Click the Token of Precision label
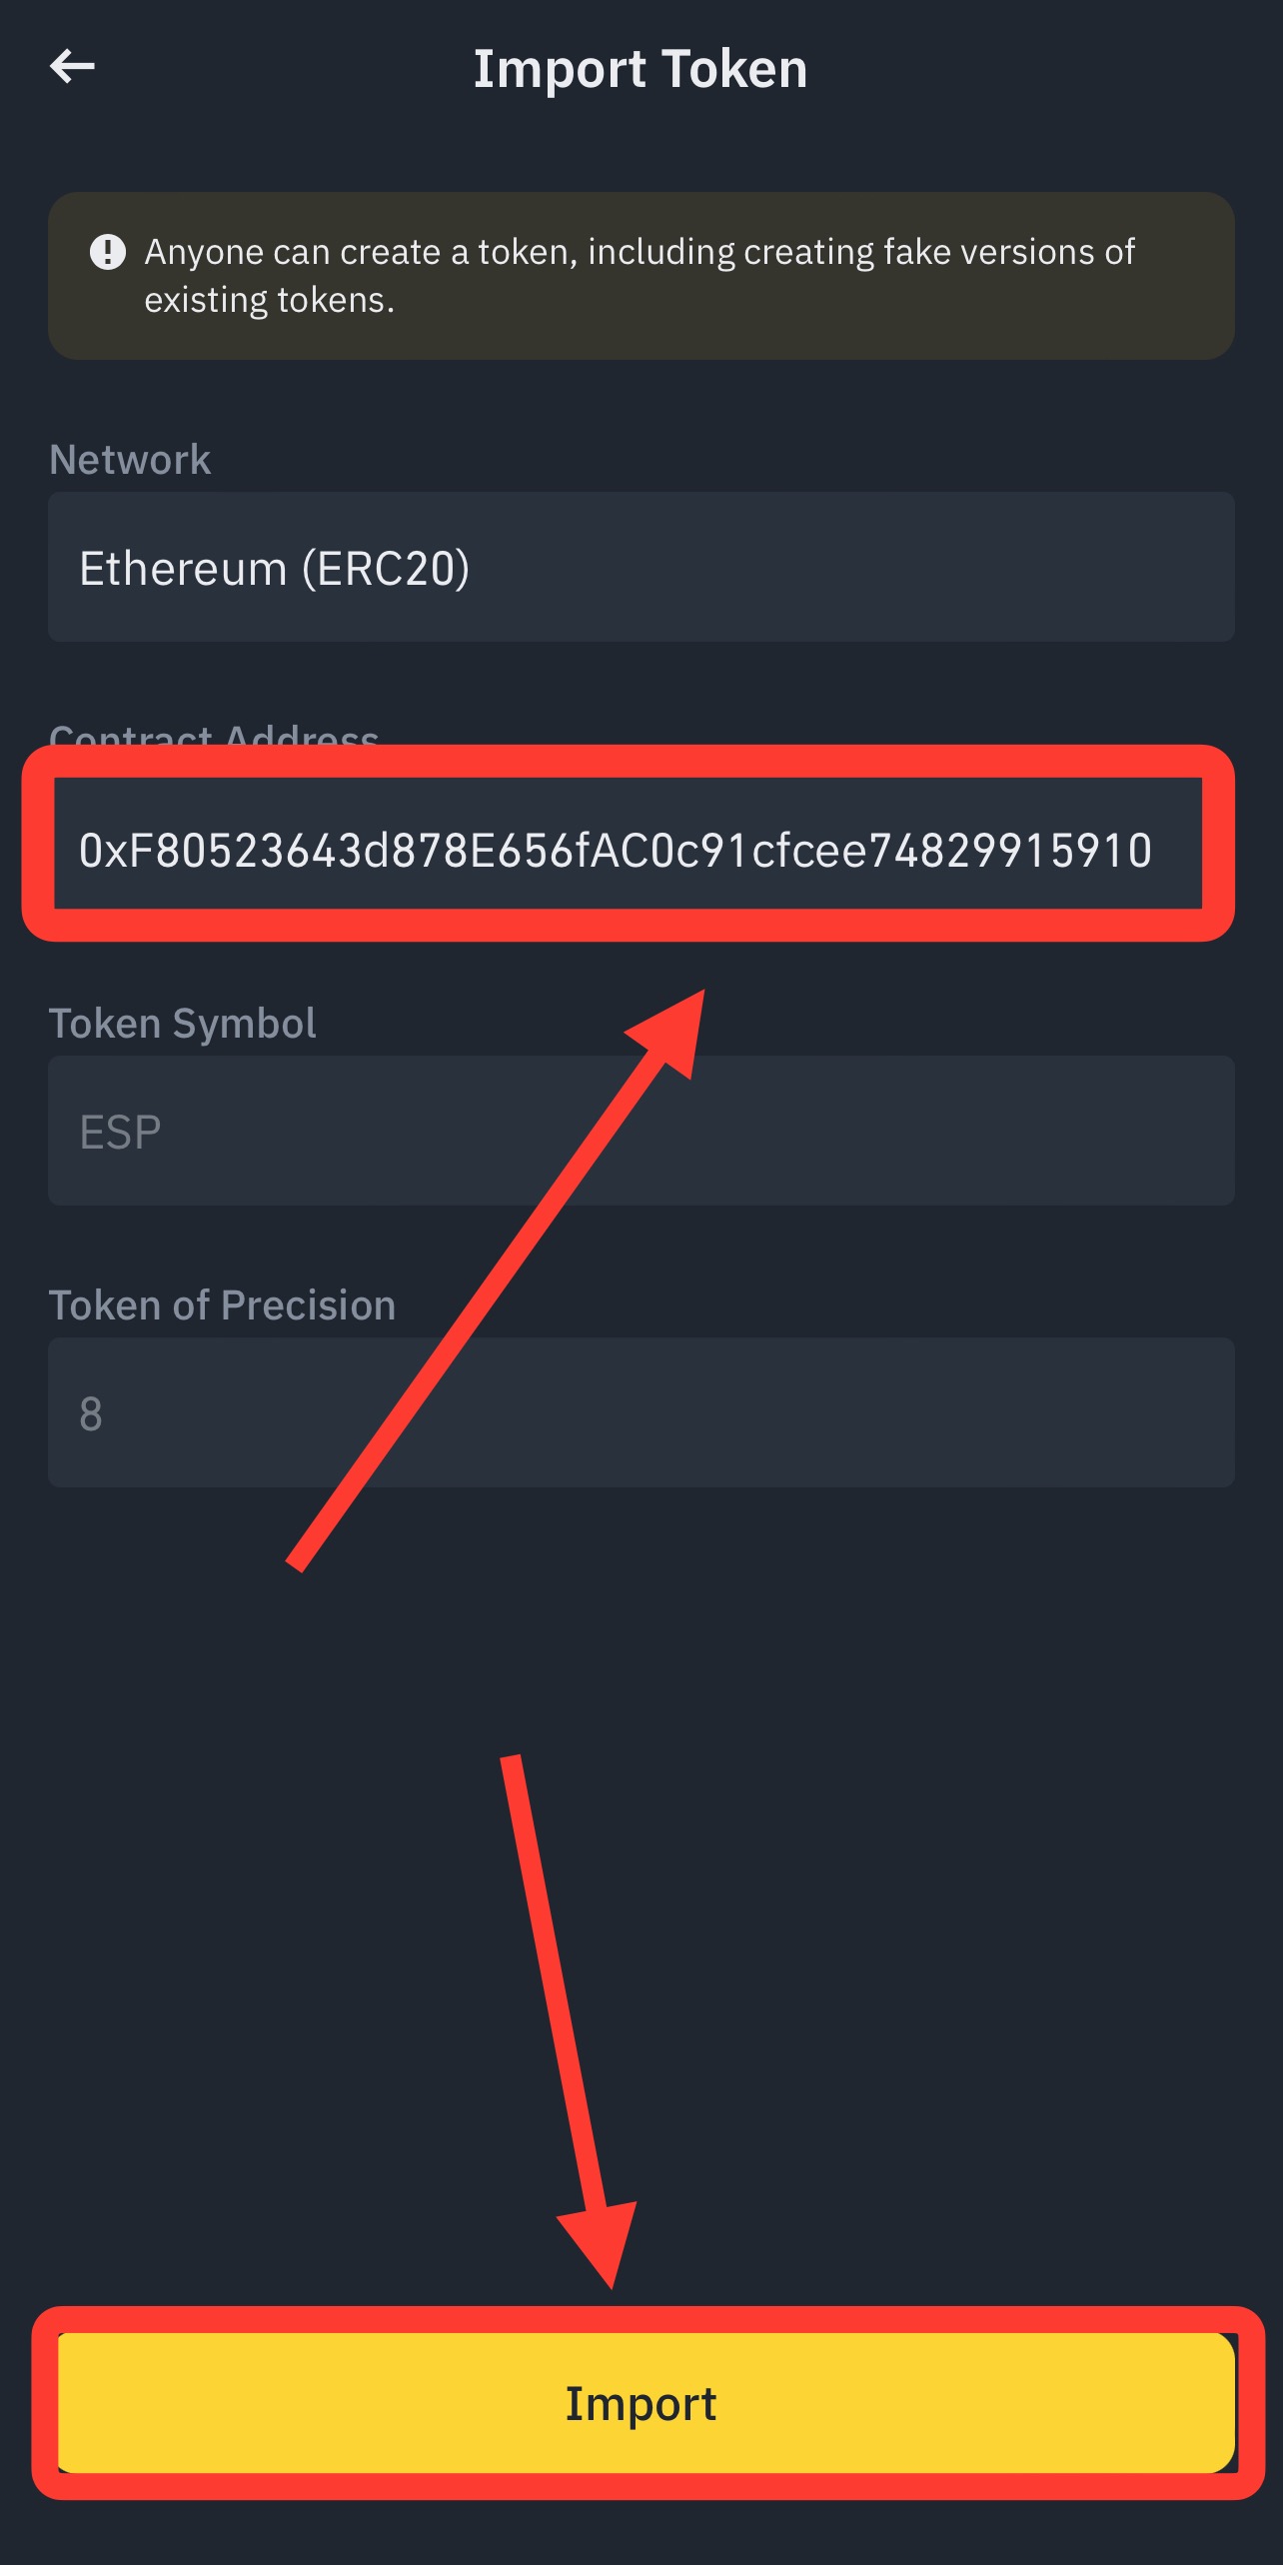 coord(222,1305)
